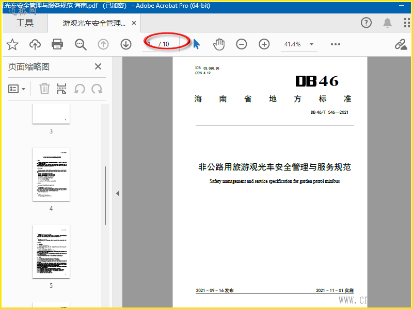
Task: Select page 4 thumbnail
Action: click(51, 175)
